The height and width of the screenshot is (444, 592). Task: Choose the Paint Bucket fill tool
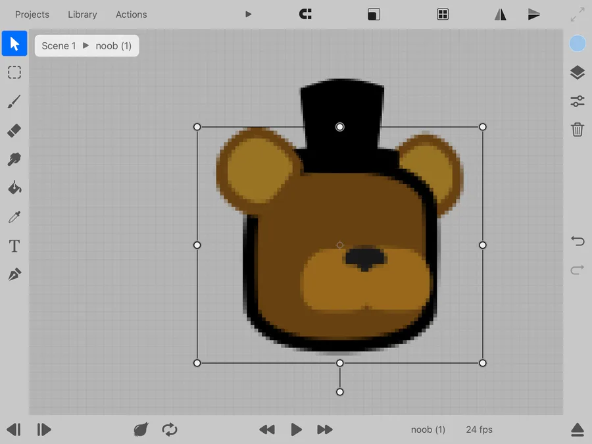point(14,188)
